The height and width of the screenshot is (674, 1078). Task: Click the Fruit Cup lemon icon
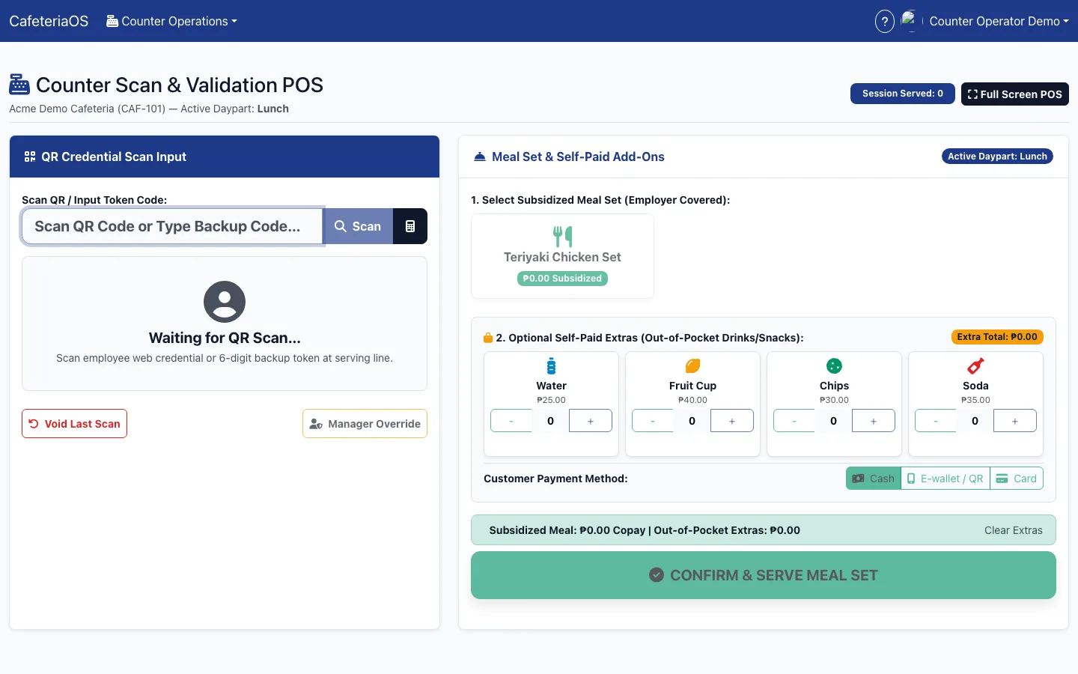click(x=693, y=366)
